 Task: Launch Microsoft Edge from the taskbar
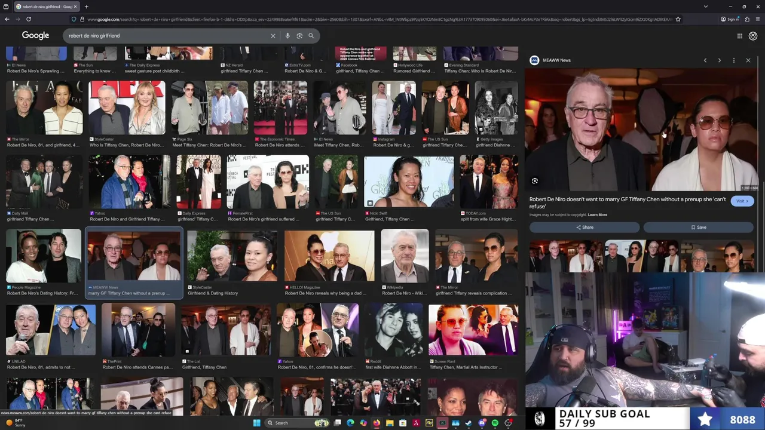350,423
